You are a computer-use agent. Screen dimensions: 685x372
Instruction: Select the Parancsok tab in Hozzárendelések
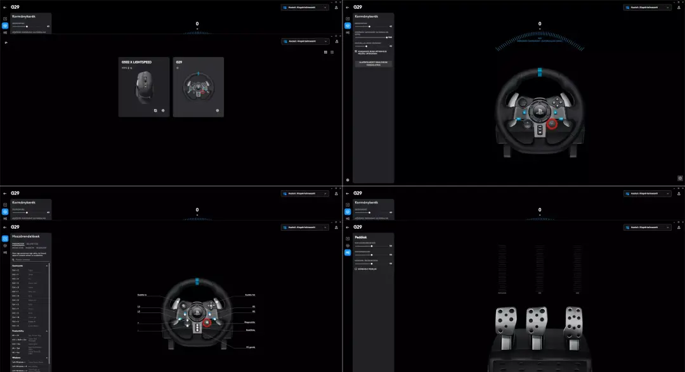click(18, 243)
